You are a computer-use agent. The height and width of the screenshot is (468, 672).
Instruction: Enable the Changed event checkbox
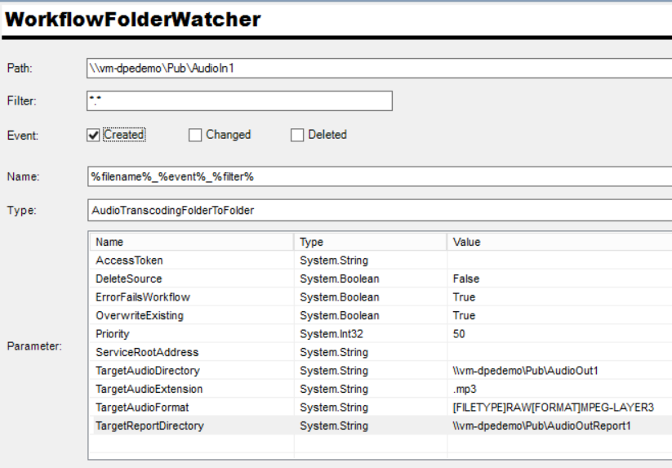195,135
